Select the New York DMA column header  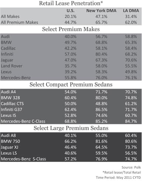tap(101, 11)
